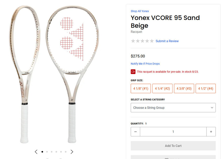This screenshot has width=221, height=159.
Task: Open the Shop All Yonex link
Action: 140,11
